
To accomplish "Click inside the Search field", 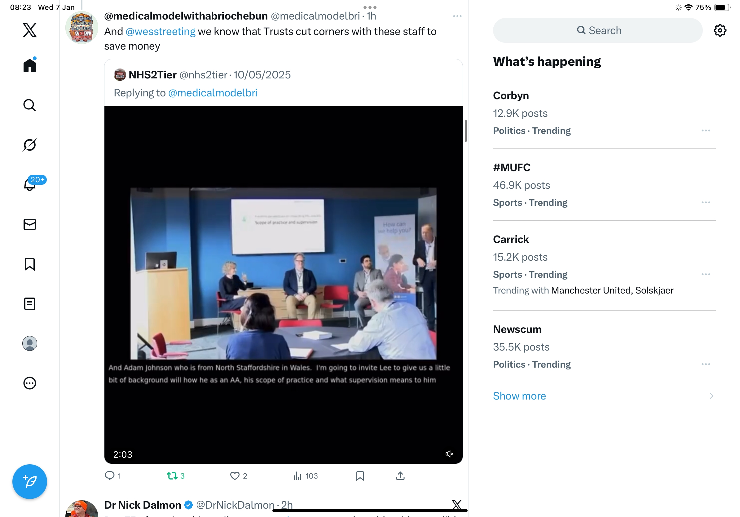I will pos(598,30).
